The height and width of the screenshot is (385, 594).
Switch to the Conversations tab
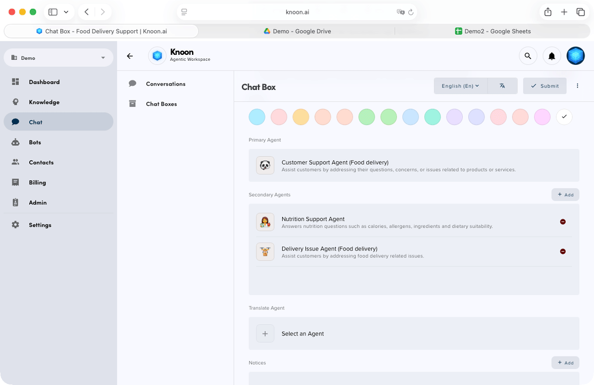165,84
